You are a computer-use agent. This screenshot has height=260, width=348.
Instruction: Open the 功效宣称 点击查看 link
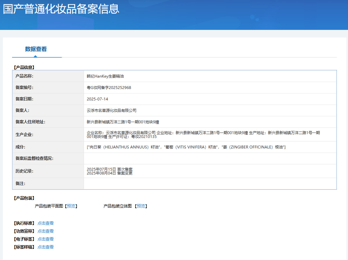(45, 231)
